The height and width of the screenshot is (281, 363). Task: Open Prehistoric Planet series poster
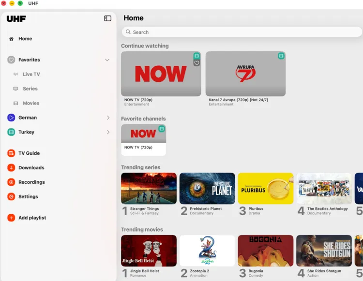[207, 188]
